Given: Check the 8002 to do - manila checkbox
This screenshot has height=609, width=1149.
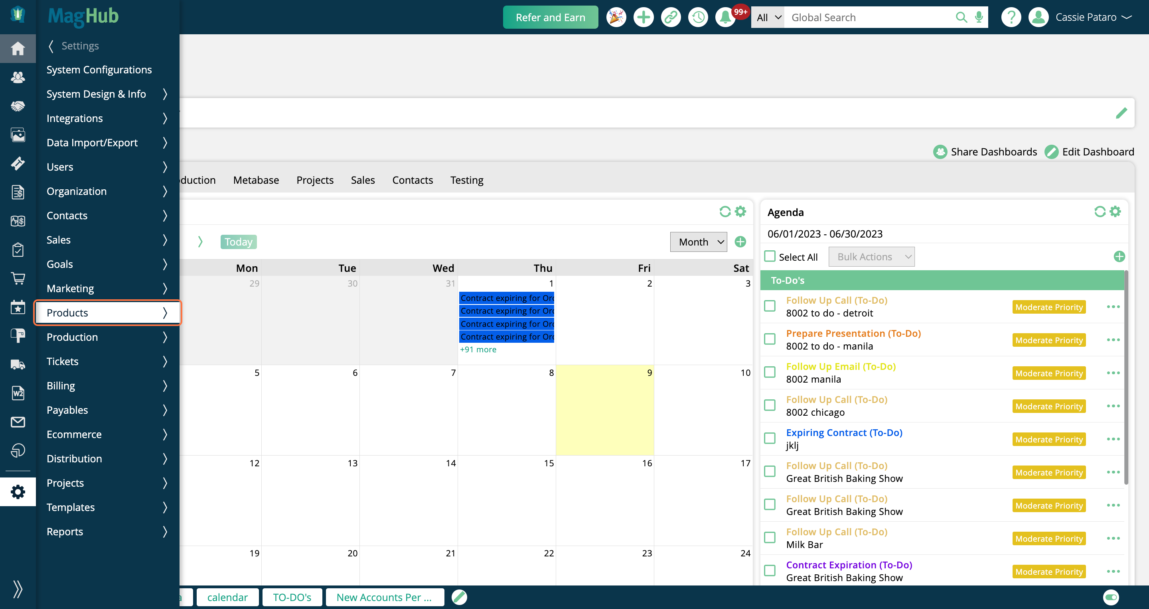Looking at the screenshot, I should (770, 340).
